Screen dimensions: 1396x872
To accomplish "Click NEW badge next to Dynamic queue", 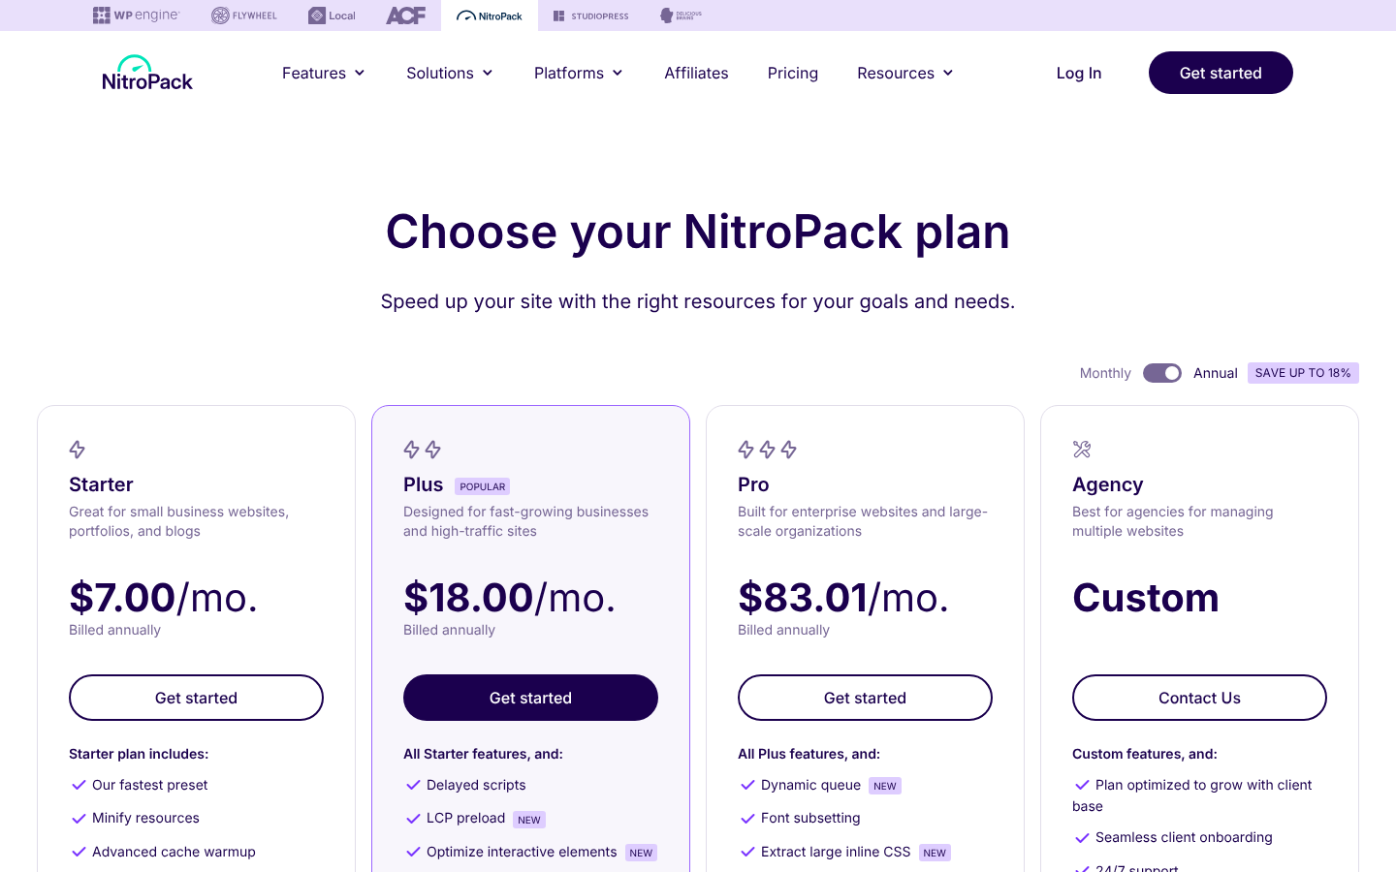I will pyautogui.click(x=885, y=786).
